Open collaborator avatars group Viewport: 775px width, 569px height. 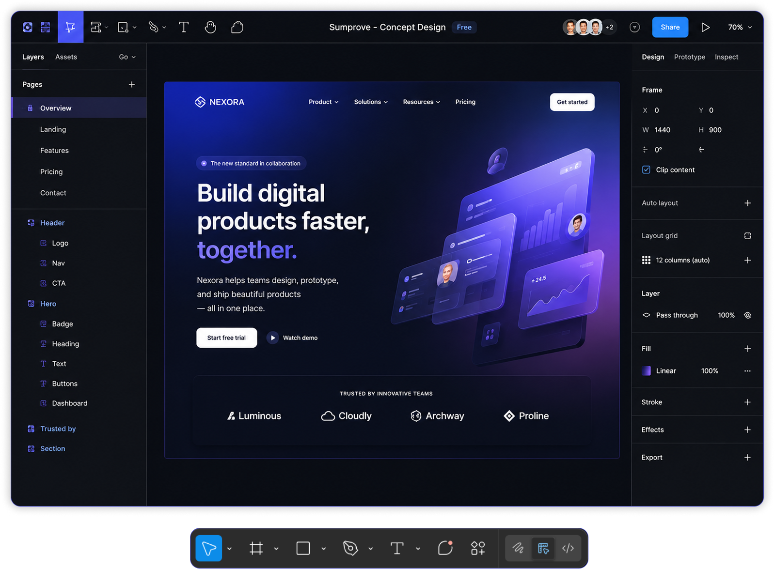click(588, 27)
